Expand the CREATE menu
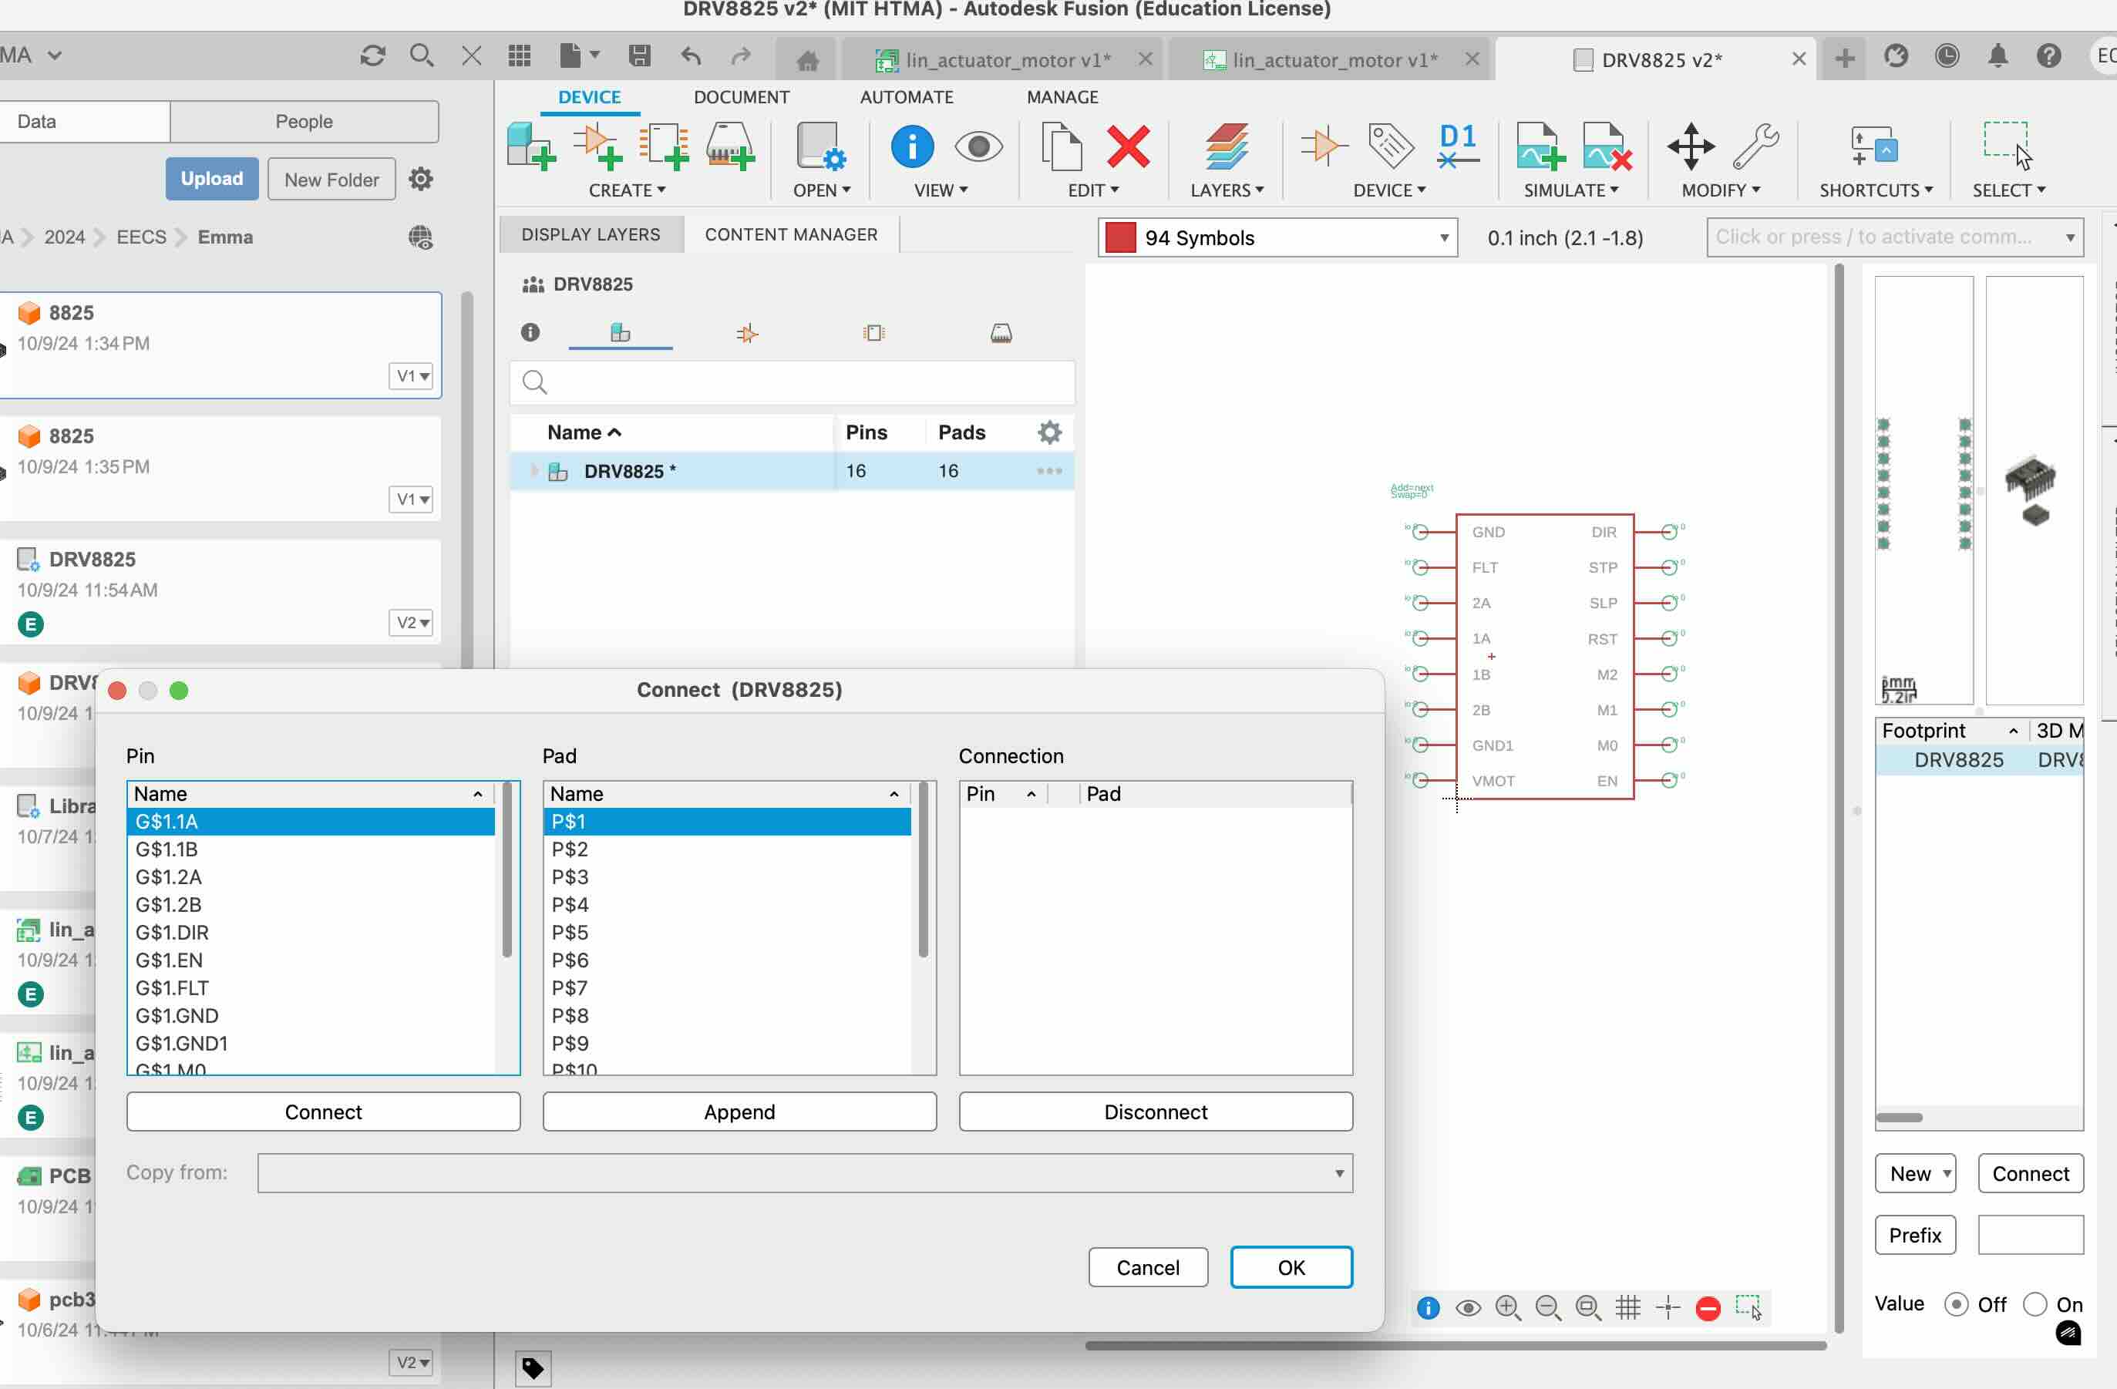 tap(627, 190)
